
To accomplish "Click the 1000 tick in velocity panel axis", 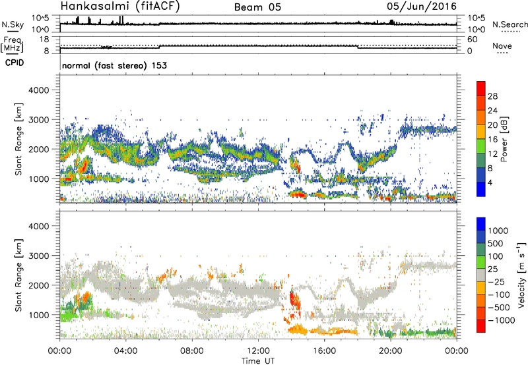I will tap(38, 315).
